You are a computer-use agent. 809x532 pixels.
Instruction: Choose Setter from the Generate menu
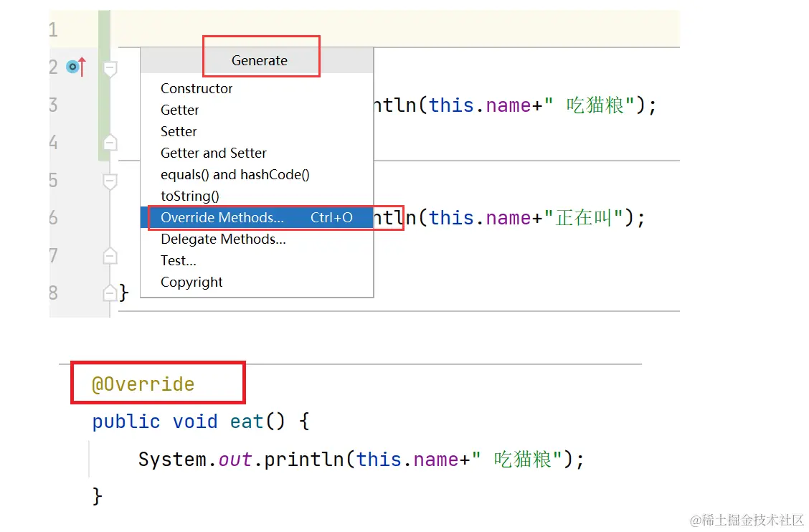pyautogui.click(x=257, y=132)
